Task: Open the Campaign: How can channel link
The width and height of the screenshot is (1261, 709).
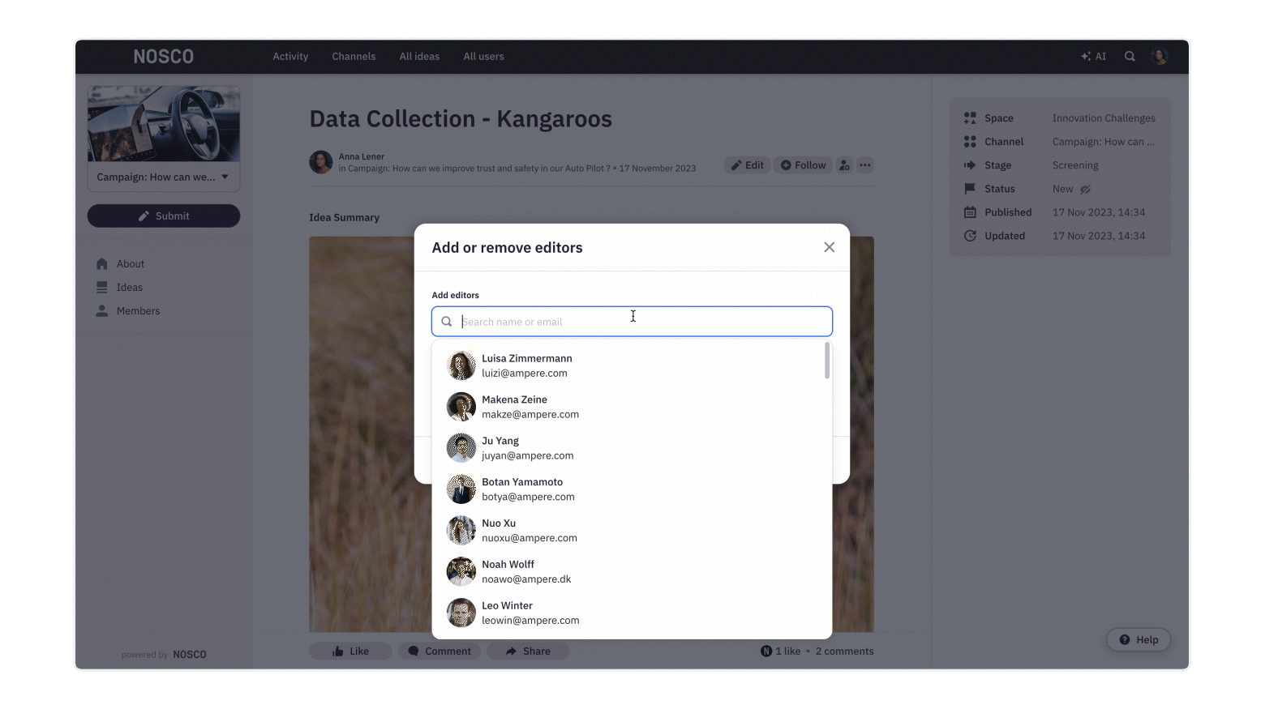Action: [1104, 142]
